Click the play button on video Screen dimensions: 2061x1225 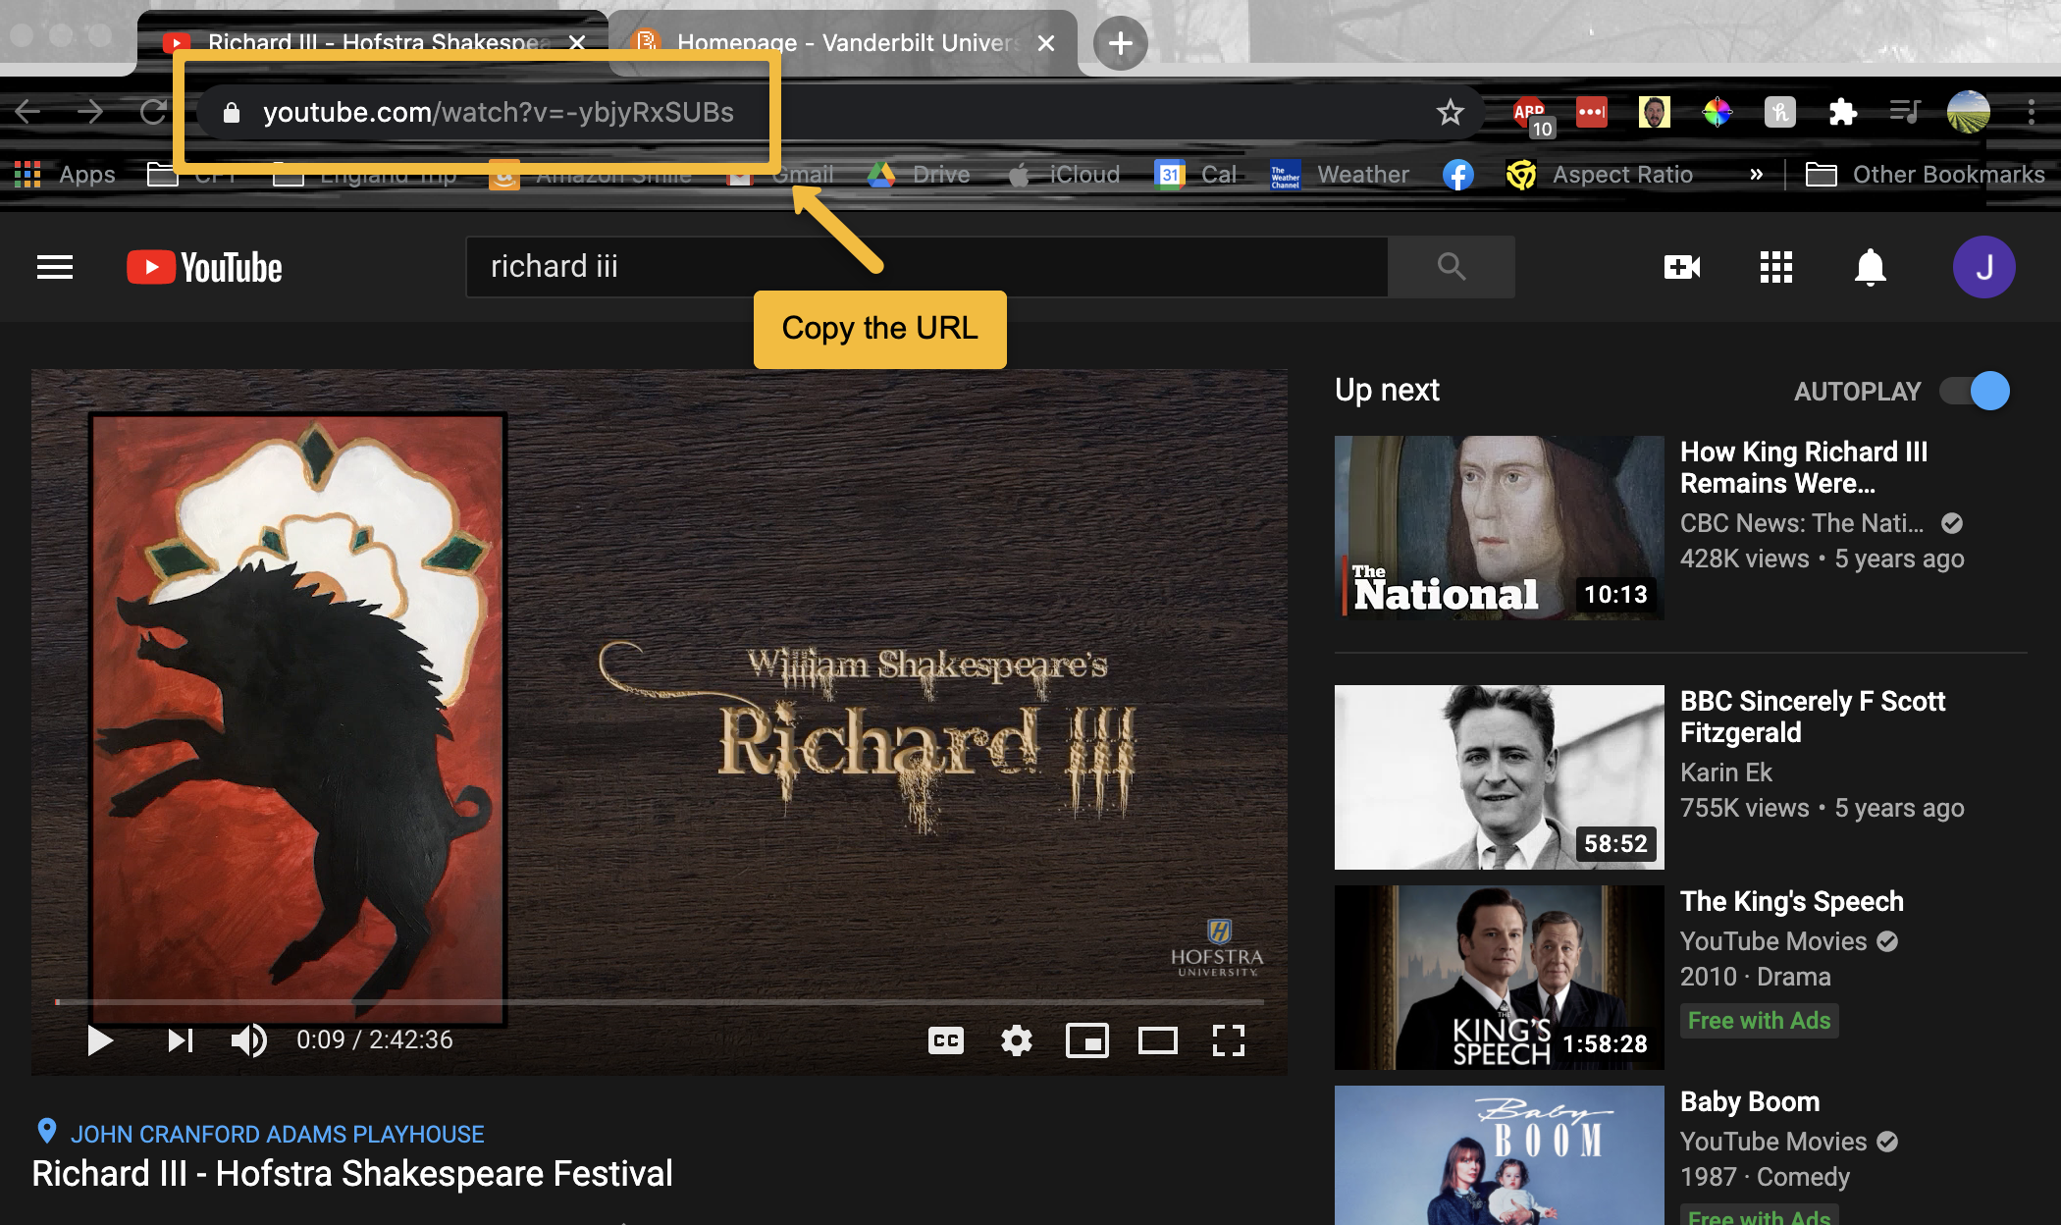click(100, 1039)
